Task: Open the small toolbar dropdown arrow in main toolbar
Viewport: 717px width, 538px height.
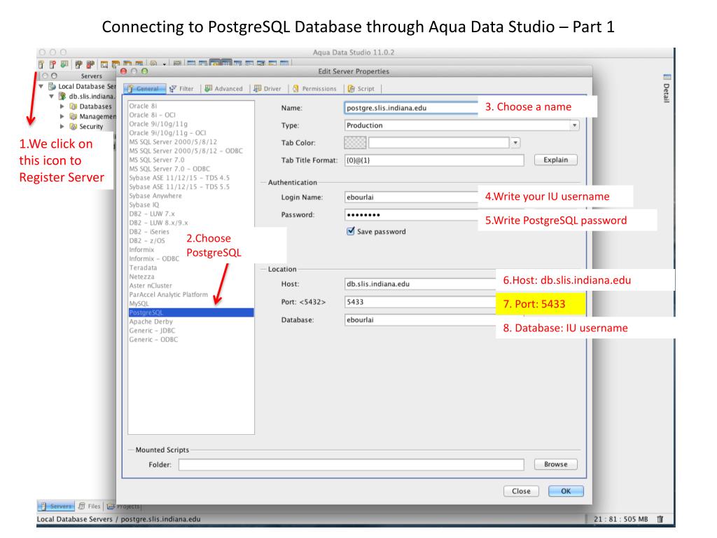Action: tap(164, 64)
